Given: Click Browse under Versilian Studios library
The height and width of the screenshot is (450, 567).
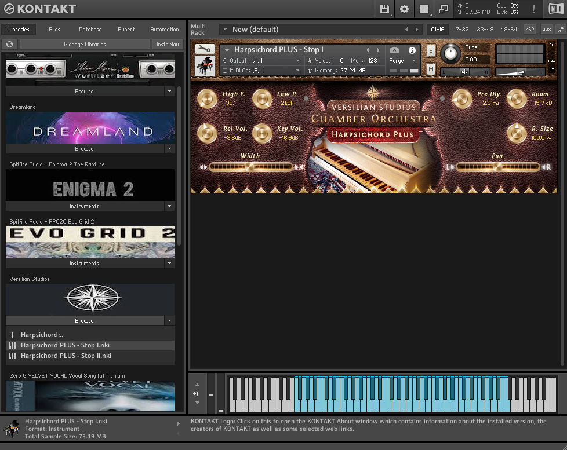Looking at the screenshot, I should pos(84,320).
